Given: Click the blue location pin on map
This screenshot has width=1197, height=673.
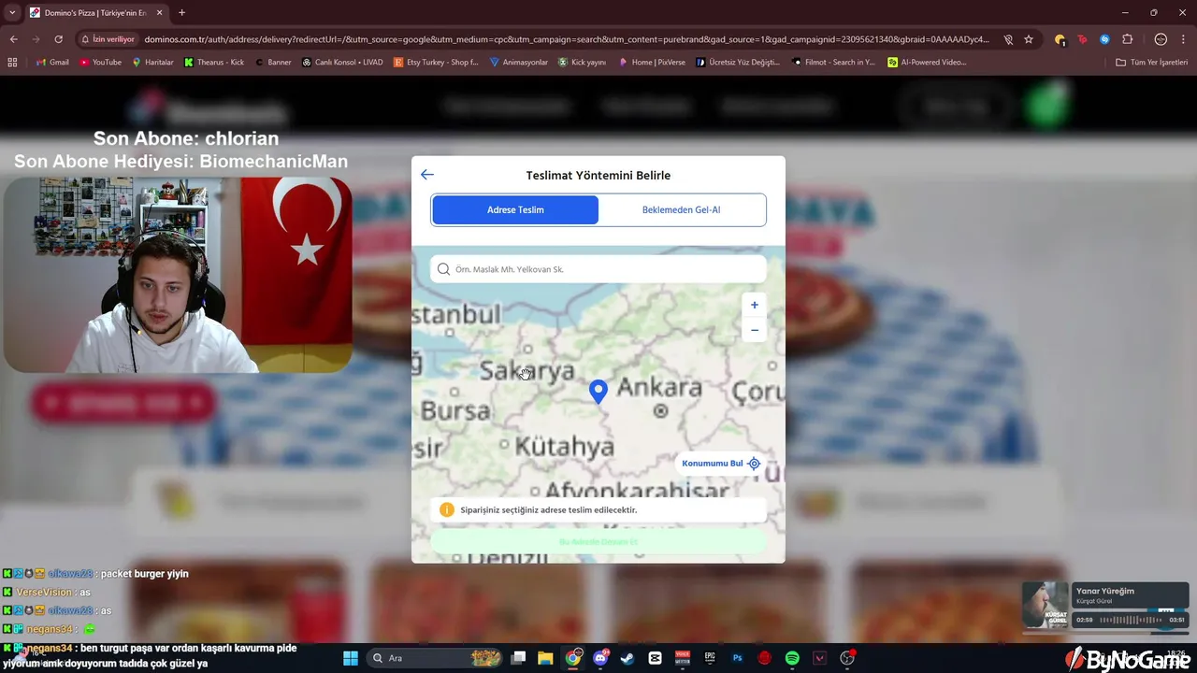Looking at the screenshot, I should click(598, 392).
